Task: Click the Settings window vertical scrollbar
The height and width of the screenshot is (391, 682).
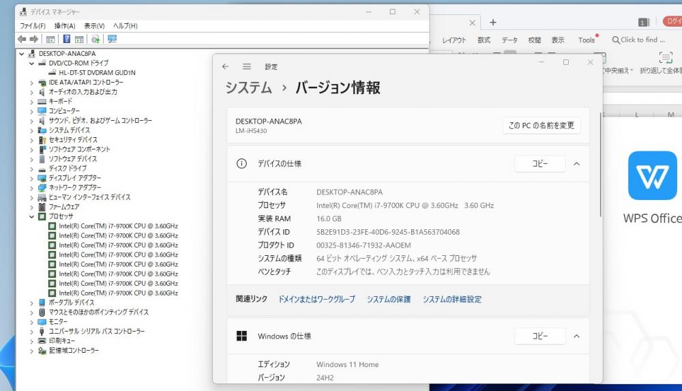Action: click(600, 164)
